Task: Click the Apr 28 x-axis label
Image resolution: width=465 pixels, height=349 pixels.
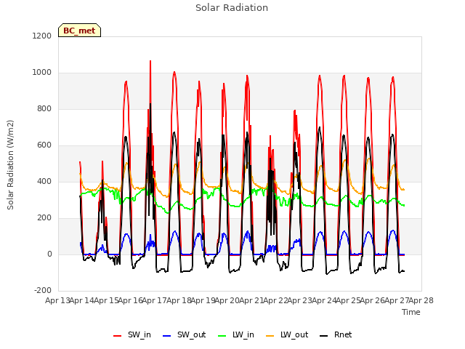Action: 421,300
